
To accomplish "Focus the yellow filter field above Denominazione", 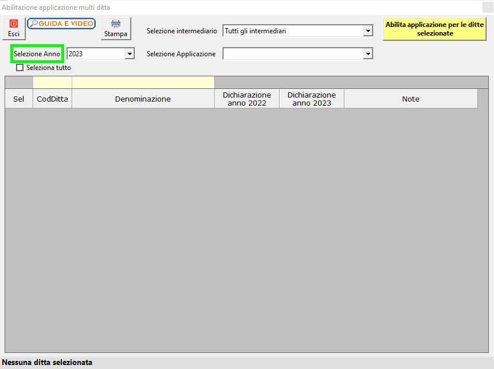I will click(143, 83).
